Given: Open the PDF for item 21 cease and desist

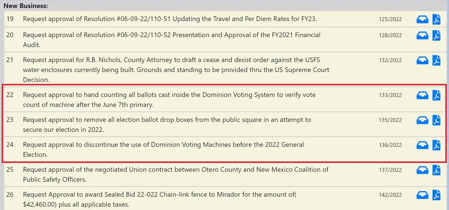Looking at the screenshot, I should (436, 60).
